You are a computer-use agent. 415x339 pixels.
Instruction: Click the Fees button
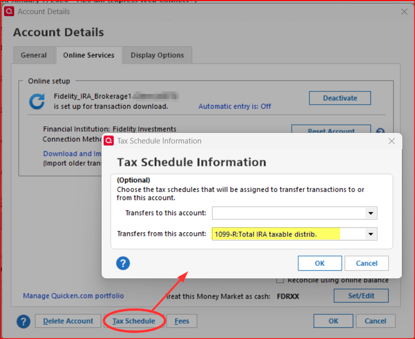pyautogui.click(x=182, y=321)
